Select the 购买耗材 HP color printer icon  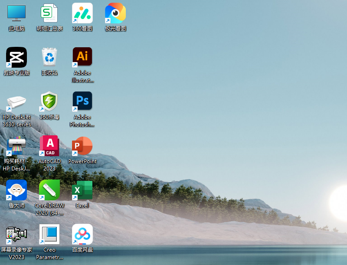click(16, 146)
